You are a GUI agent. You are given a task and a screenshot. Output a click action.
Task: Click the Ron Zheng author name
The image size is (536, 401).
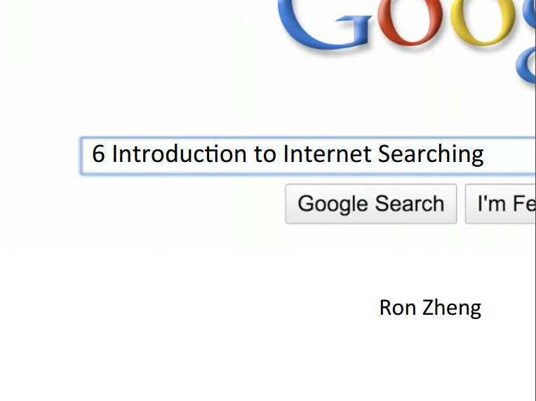click(x=430, y=308)
